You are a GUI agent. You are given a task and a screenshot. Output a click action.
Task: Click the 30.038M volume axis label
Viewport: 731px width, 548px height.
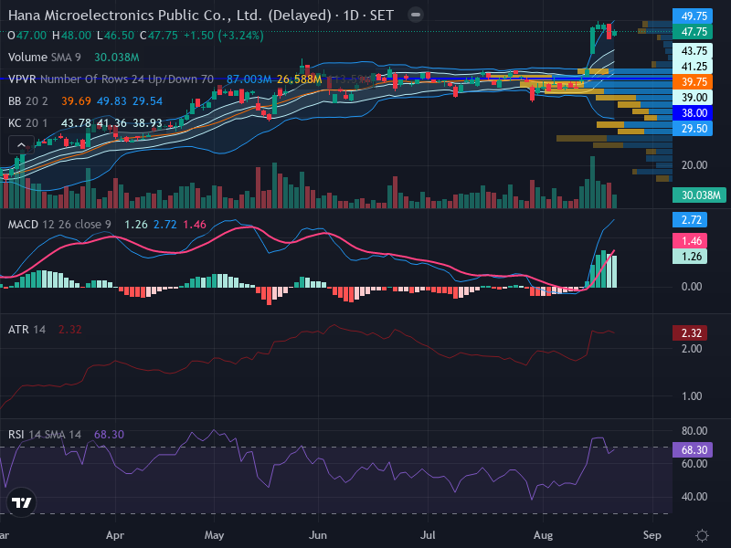click(699, 195)
